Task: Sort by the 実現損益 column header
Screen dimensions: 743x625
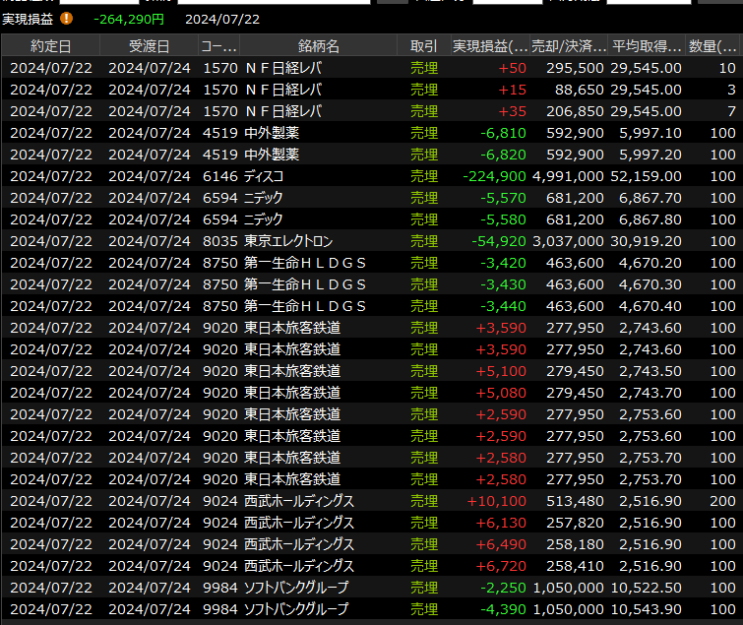Action: pyautogui.click(x=490, y=46)
